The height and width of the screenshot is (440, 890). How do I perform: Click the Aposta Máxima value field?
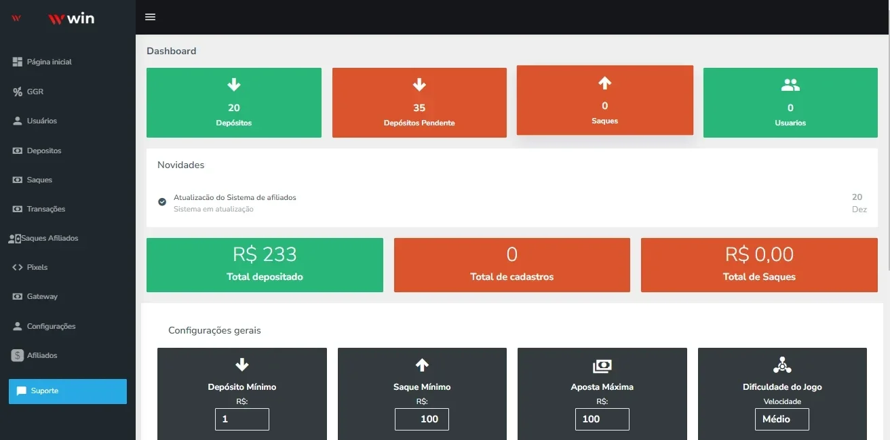pyautogui.click(x=602, y=419)
